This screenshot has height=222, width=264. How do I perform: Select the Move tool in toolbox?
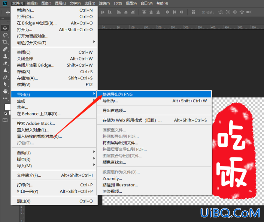click(5, 28)
